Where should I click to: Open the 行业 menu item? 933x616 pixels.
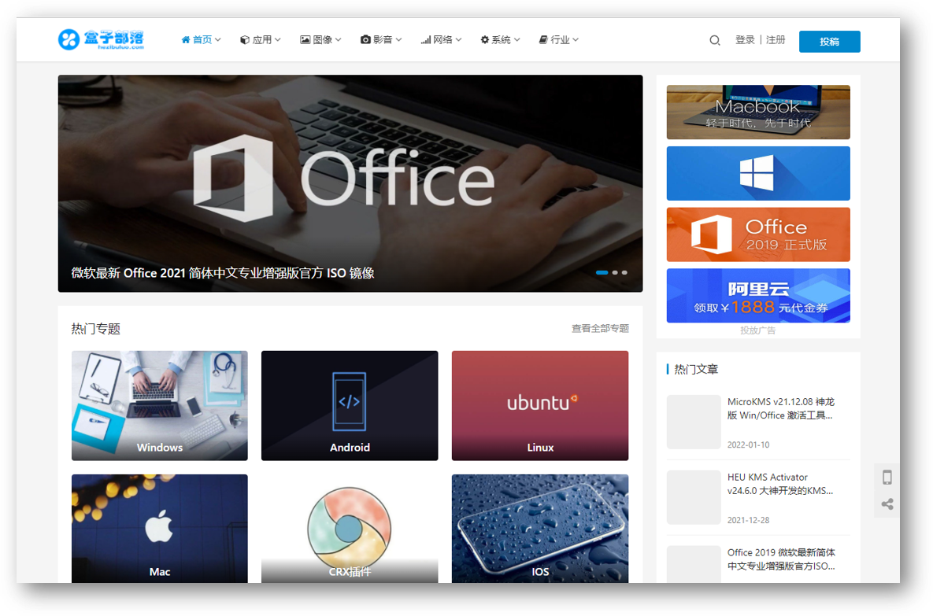click(559, 40)
